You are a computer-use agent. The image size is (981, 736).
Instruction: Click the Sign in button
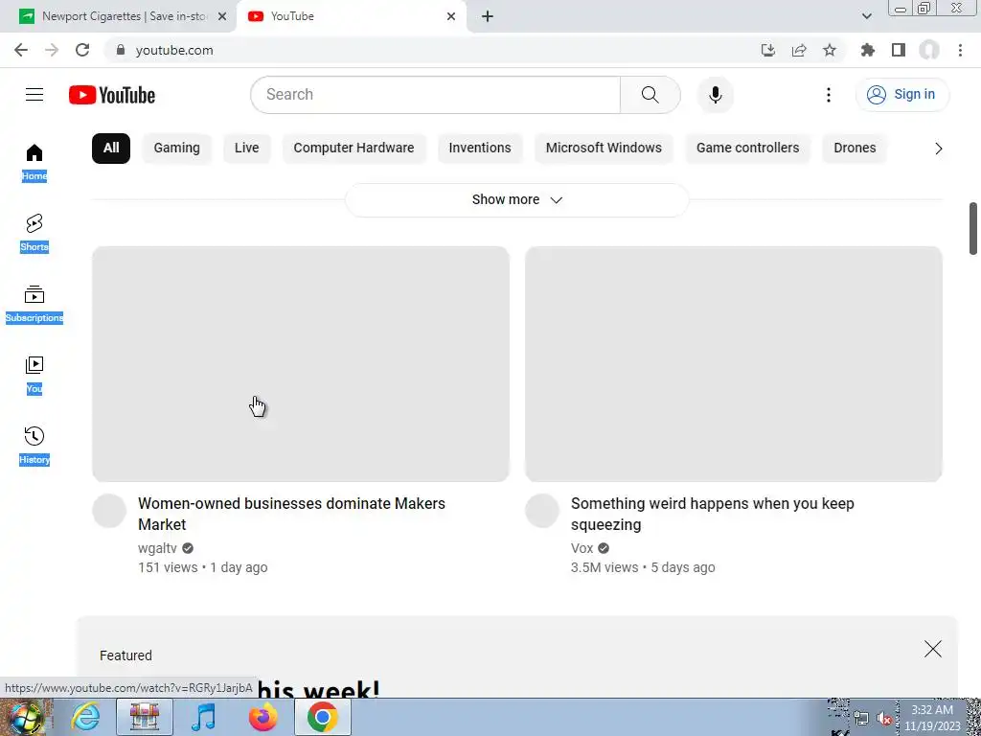[x=902, y=95]
